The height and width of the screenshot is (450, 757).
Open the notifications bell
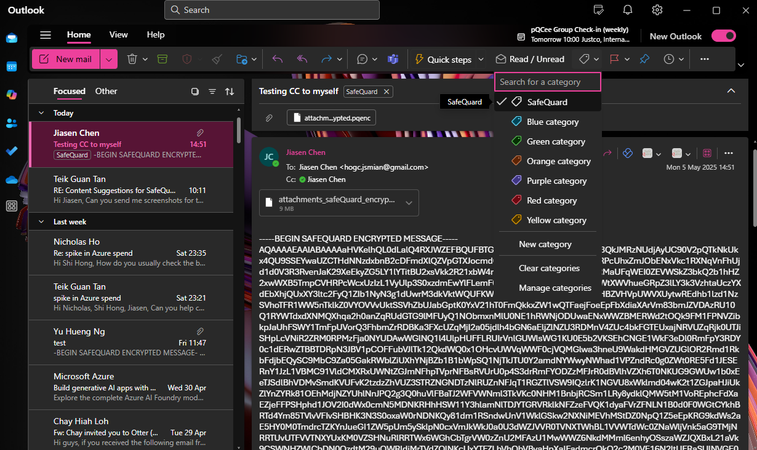tap(628, 10)
